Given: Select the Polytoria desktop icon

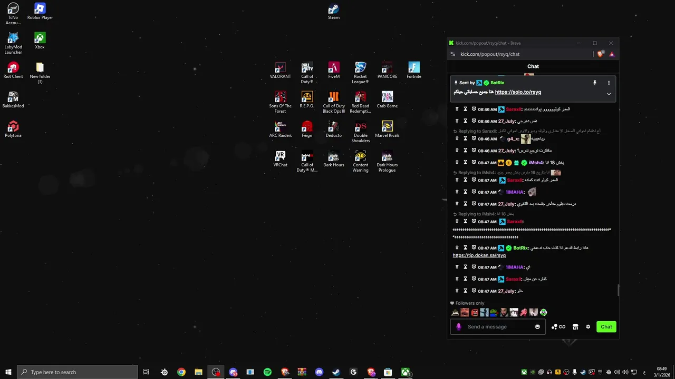Looking at the screenshot, I should pyautogui.click(x=13, y=129).
